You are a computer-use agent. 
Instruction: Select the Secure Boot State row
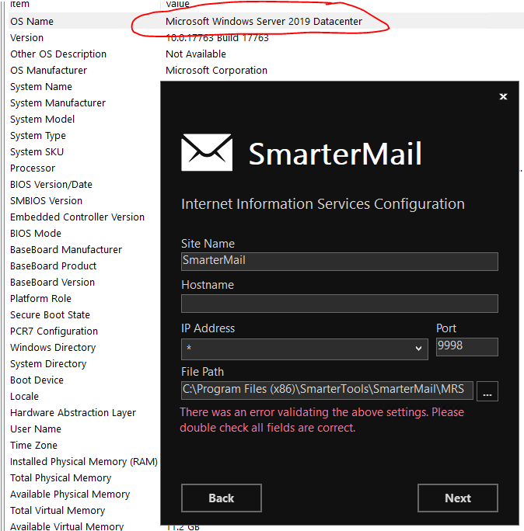click(50, 315)
